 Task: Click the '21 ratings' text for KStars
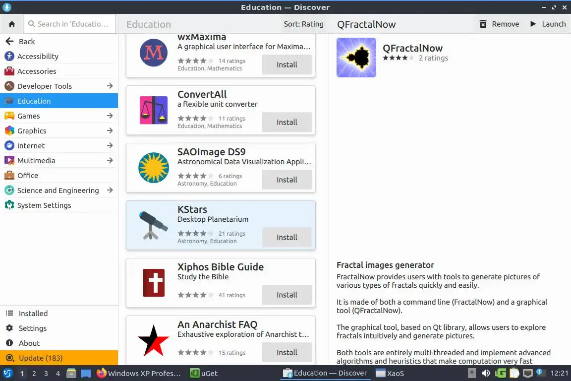coord(232,233)
